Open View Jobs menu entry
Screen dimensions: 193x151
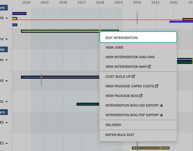(x=114, y=47)
